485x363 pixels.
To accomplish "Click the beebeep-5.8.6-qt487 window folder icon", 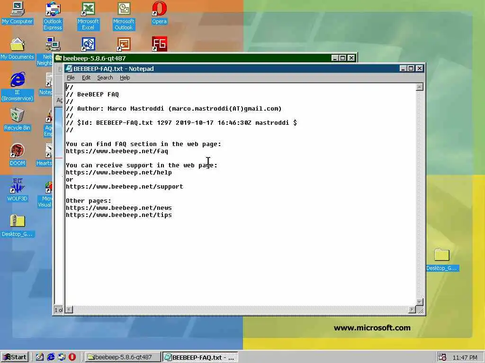I will coord(58,58).
